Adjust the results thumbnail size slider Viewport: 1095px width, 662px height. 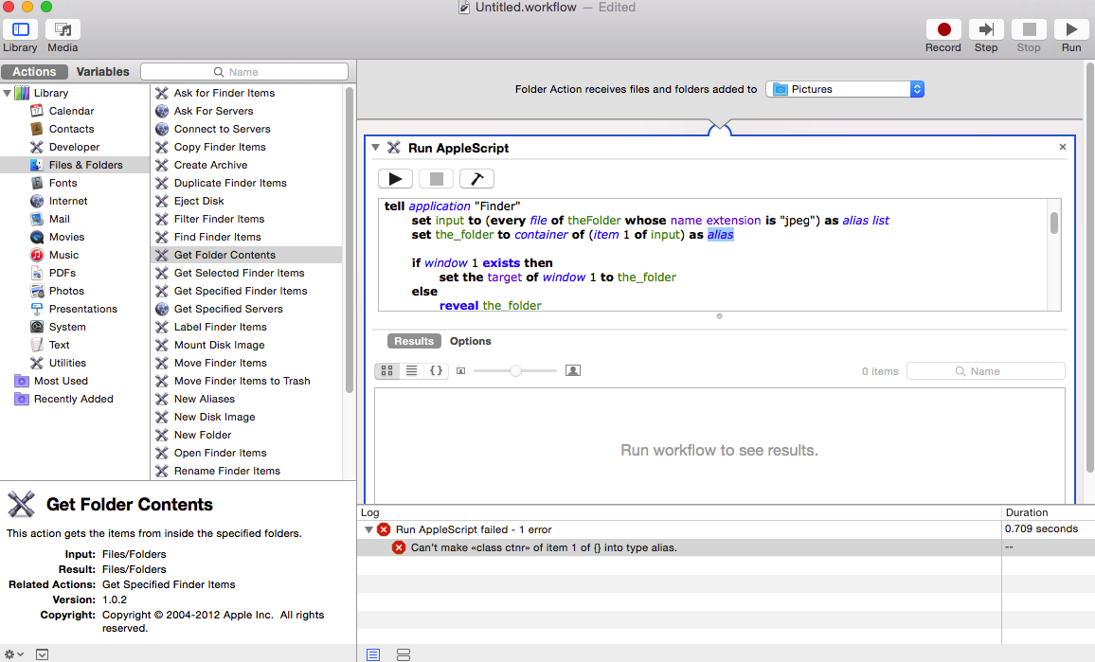[x=515, y=371]
